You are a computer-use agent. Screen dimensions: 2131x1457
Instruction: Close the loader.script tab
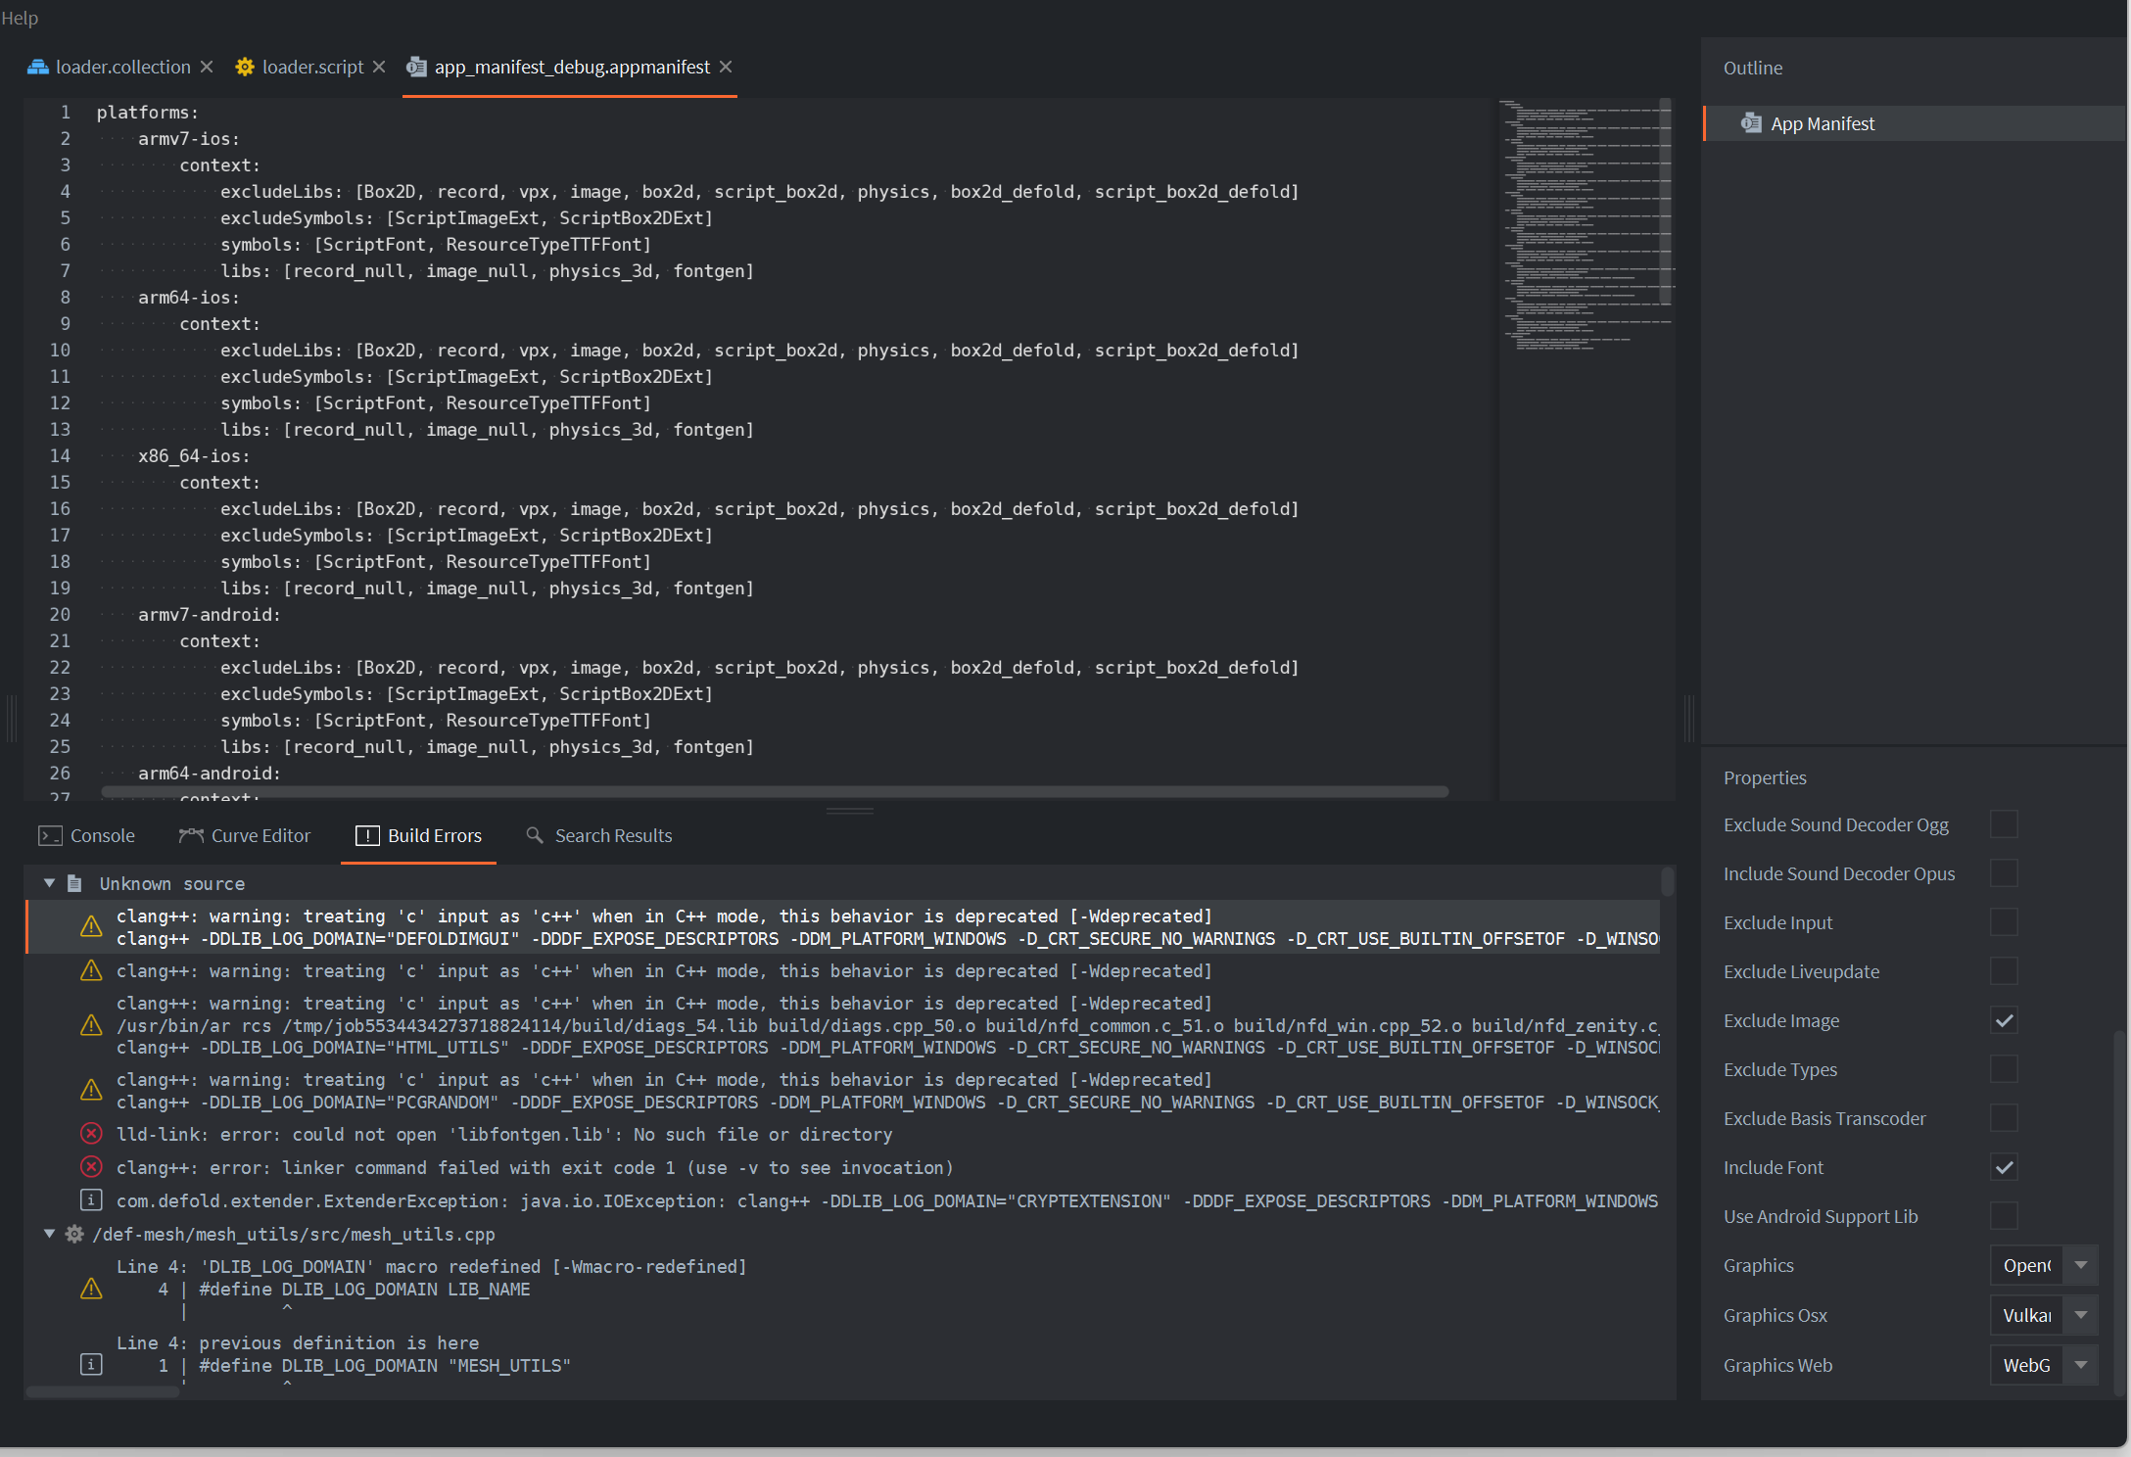click(x=379, y=67)
